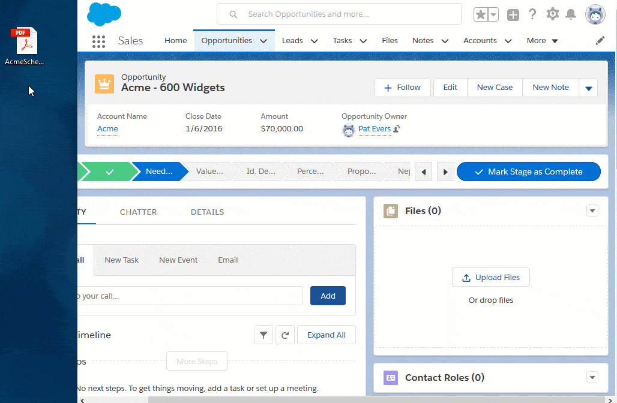Open the activity timeline filter icon
This screenshot has height=403, width=617.
263,335
